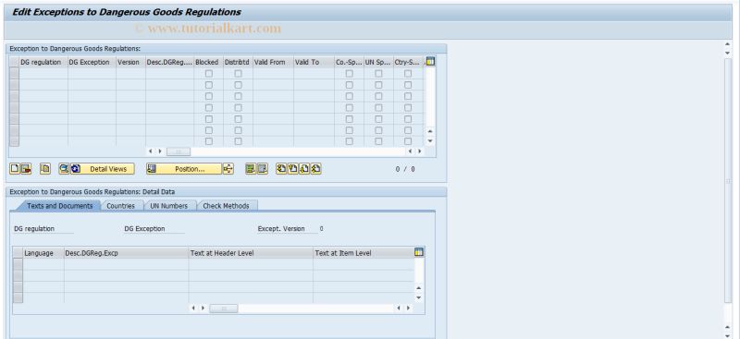Switch to UN Numbers tab

point(169,206)
